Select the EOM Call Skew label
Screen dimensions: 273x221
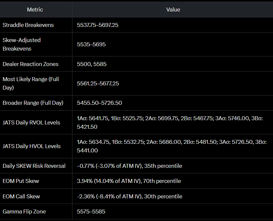coord(21,196)
